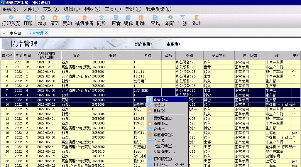Viewport: 301px width, 167px height.
Task: Refresh the list with 刷新
Action: pos(170,21)
